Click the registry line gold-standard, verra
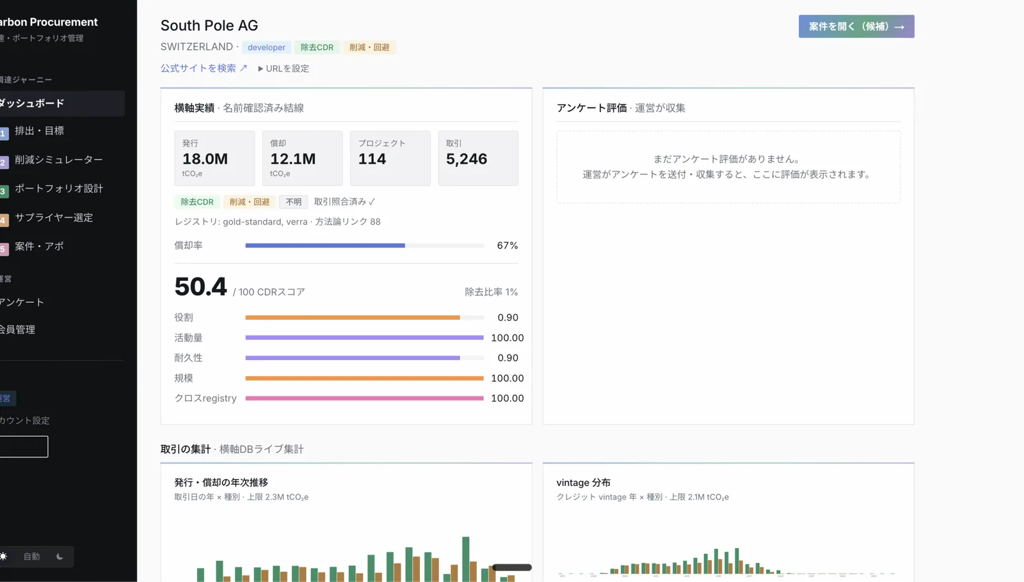Screen dimensions: 1024x582 coord(277,221)
